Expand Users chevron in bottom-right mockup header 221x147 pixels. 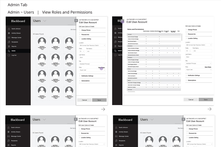click(x=152, y=120)
